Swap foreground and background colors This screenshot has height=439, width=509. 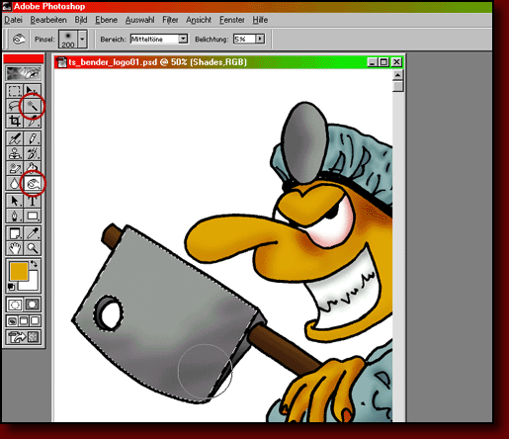point(34,264)
